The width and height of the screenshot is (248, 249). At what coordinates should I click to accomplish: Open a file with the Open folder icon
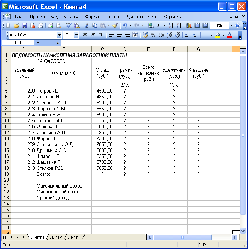pyautogui.click(x=16, y=25)
